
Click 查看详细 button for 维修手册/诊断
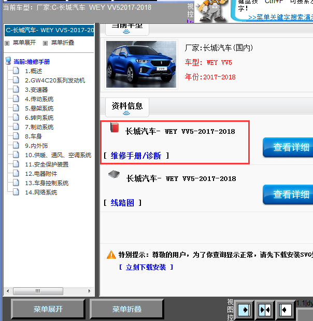(x=288, y=147)
